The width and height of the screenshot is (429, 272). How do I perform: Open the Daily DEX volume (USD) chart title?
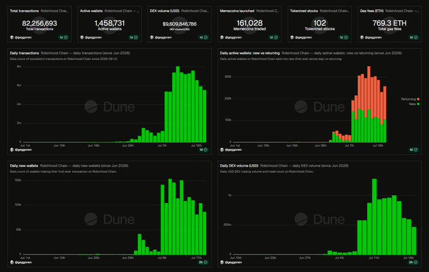click(239, 165)
